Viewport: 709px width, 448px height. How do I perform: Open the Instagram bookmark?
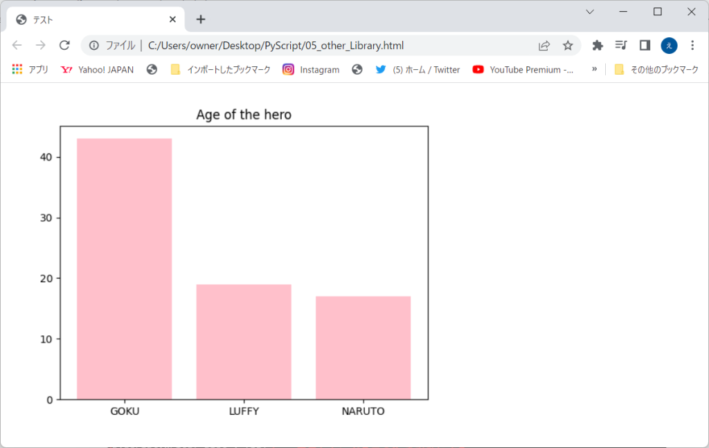tap(311, 70)
